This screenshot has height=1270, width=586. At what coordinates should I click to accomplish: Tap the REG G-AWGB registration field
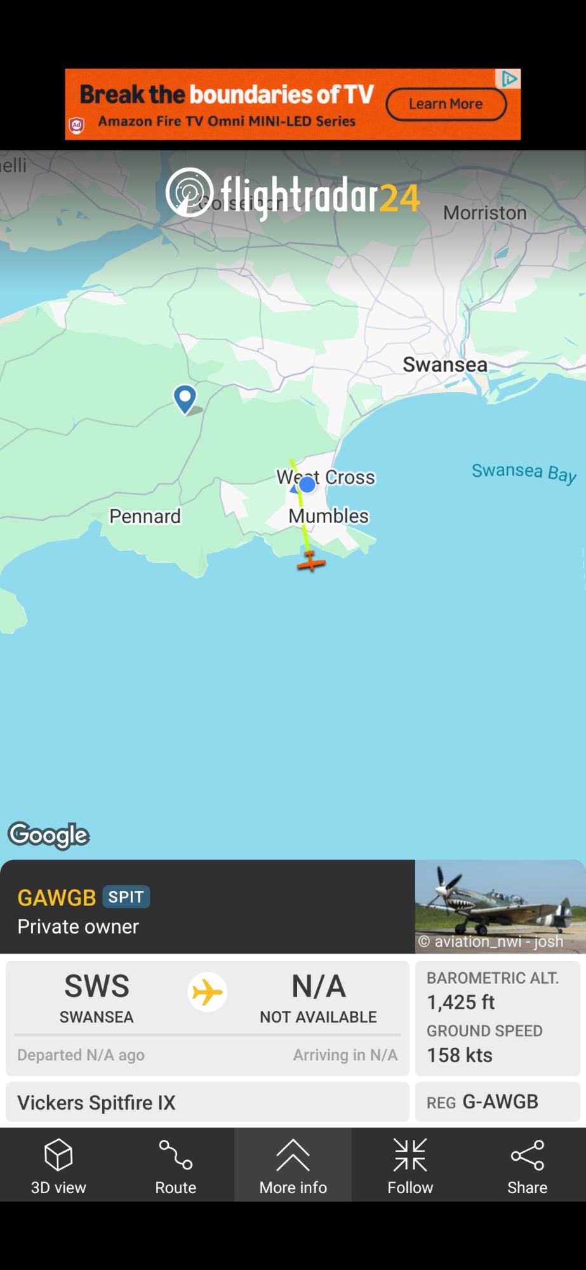498,1102
